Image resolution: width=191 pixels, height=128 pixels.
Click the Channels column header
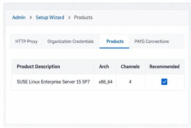coord(130,67)
